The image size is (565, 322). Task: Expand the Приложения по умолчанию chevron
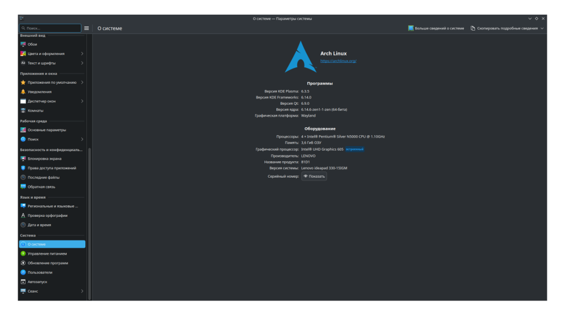pos(82,82)
